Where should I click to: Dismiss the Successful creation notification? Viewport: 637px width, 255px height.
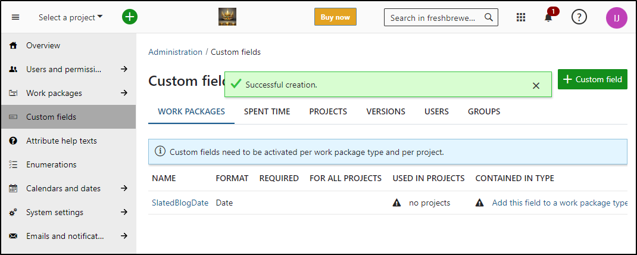pyautogui.click(x=536, y=85)
